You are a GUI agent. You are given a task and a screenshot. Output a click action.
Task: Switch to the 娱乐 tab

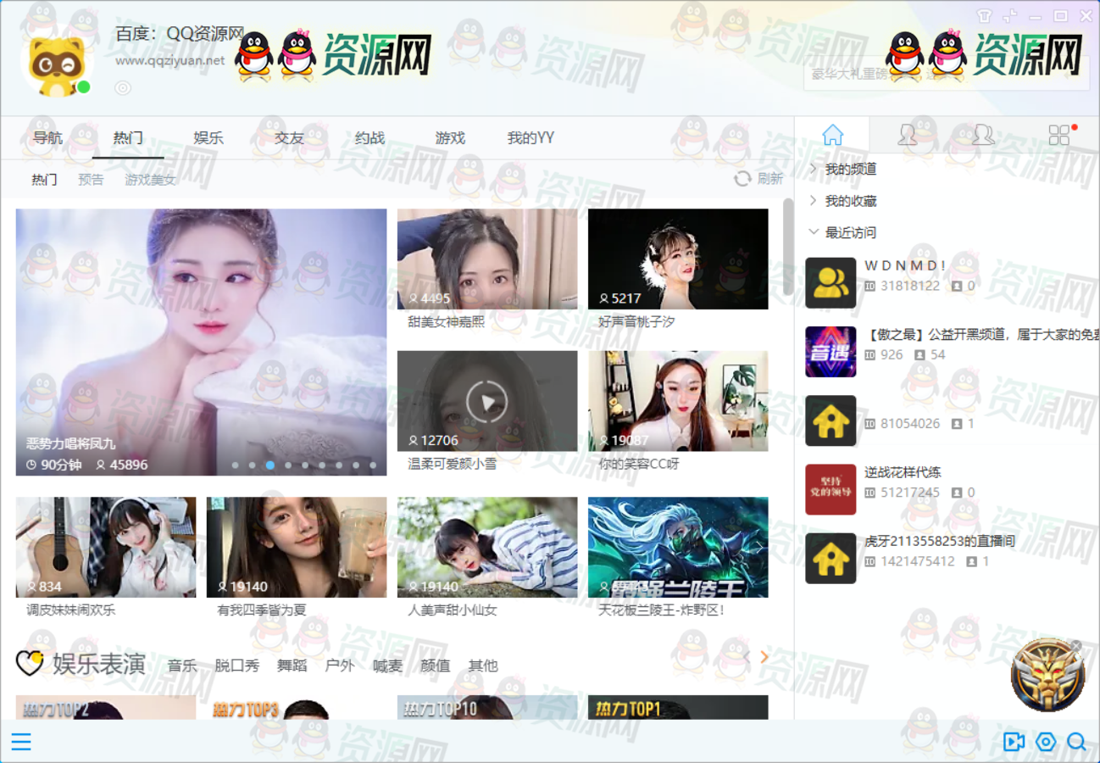(x=208, y=137)
